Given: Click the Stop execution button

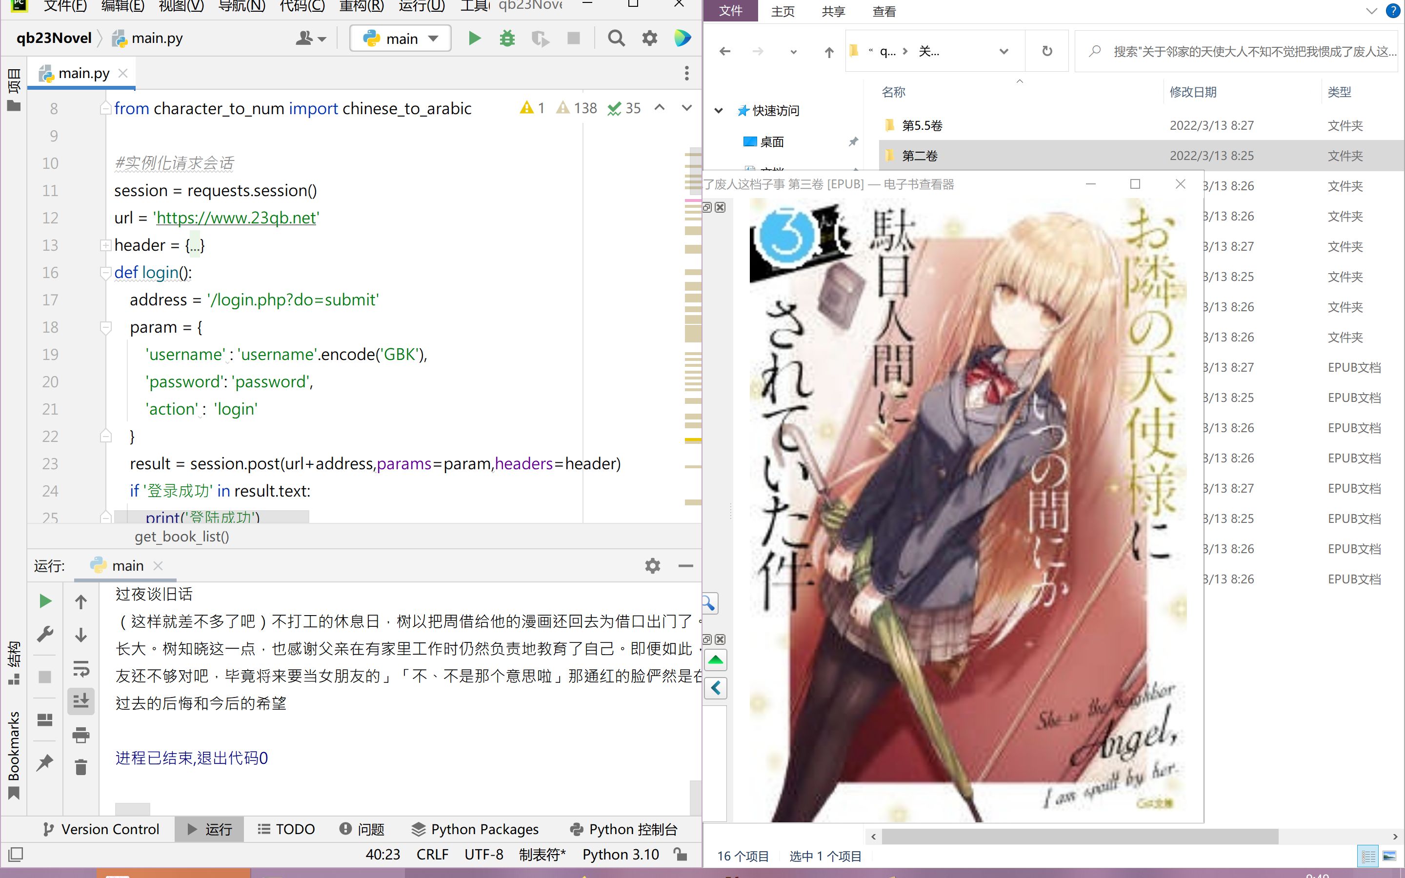Looking at the screenshot, I should tap(573, 39).
